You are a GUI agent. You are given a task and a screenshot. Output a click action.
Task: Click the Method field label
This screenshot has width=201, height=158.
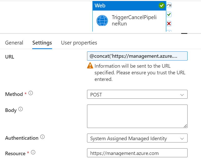pos(14,94)
